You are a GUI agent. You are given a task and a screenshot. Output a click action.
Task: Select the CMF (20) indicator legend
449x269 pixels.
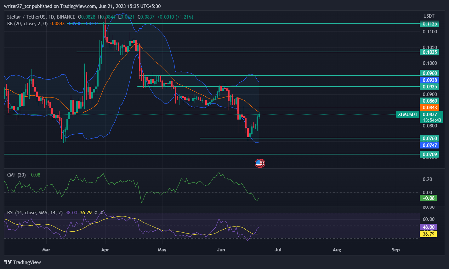(x=17, y=175)
